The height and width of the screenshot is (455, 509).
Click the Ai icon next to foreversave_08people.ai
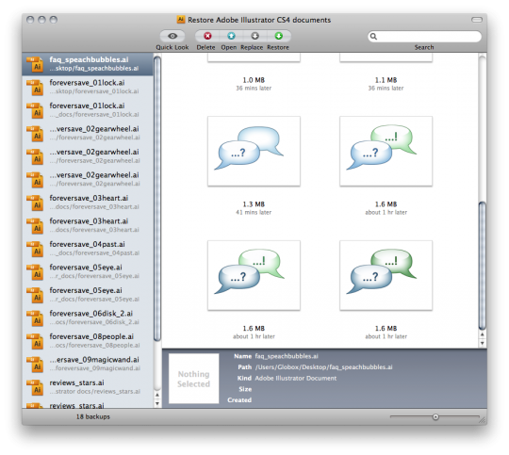tap(35, 341)
